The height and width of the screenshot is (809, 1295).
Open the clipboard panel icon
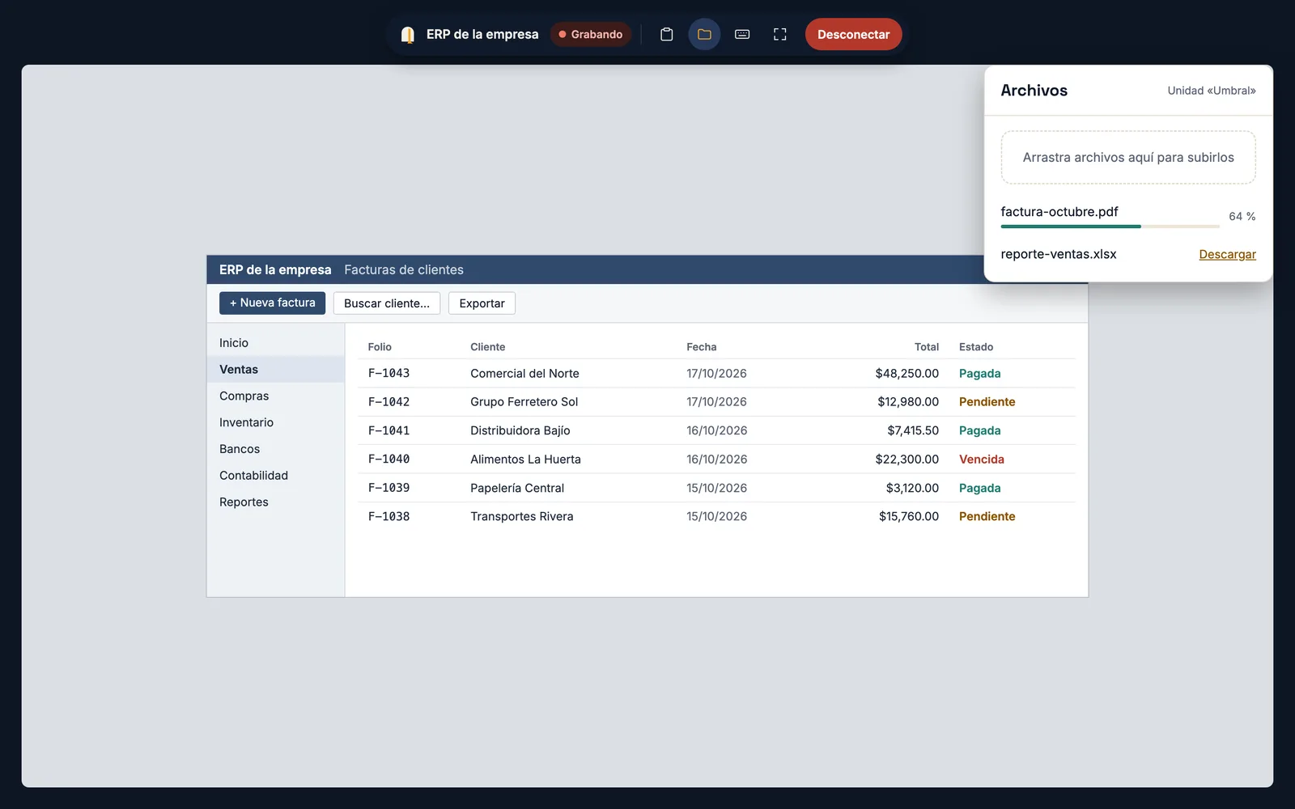pos(666,34)
